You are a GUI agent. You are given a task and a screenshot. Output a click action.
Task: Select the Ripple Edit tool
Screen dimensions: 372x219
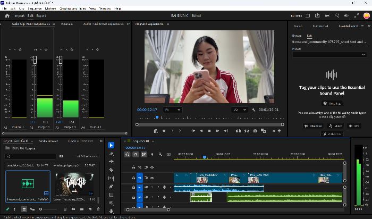click(x=111, y=162)
